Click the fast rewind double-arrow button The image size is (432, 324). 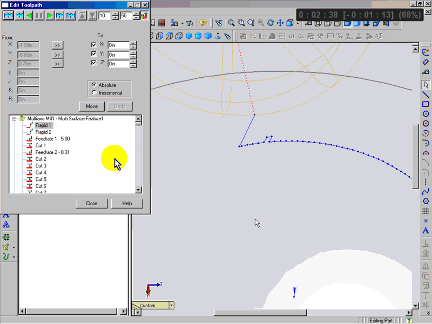point(19,16)
